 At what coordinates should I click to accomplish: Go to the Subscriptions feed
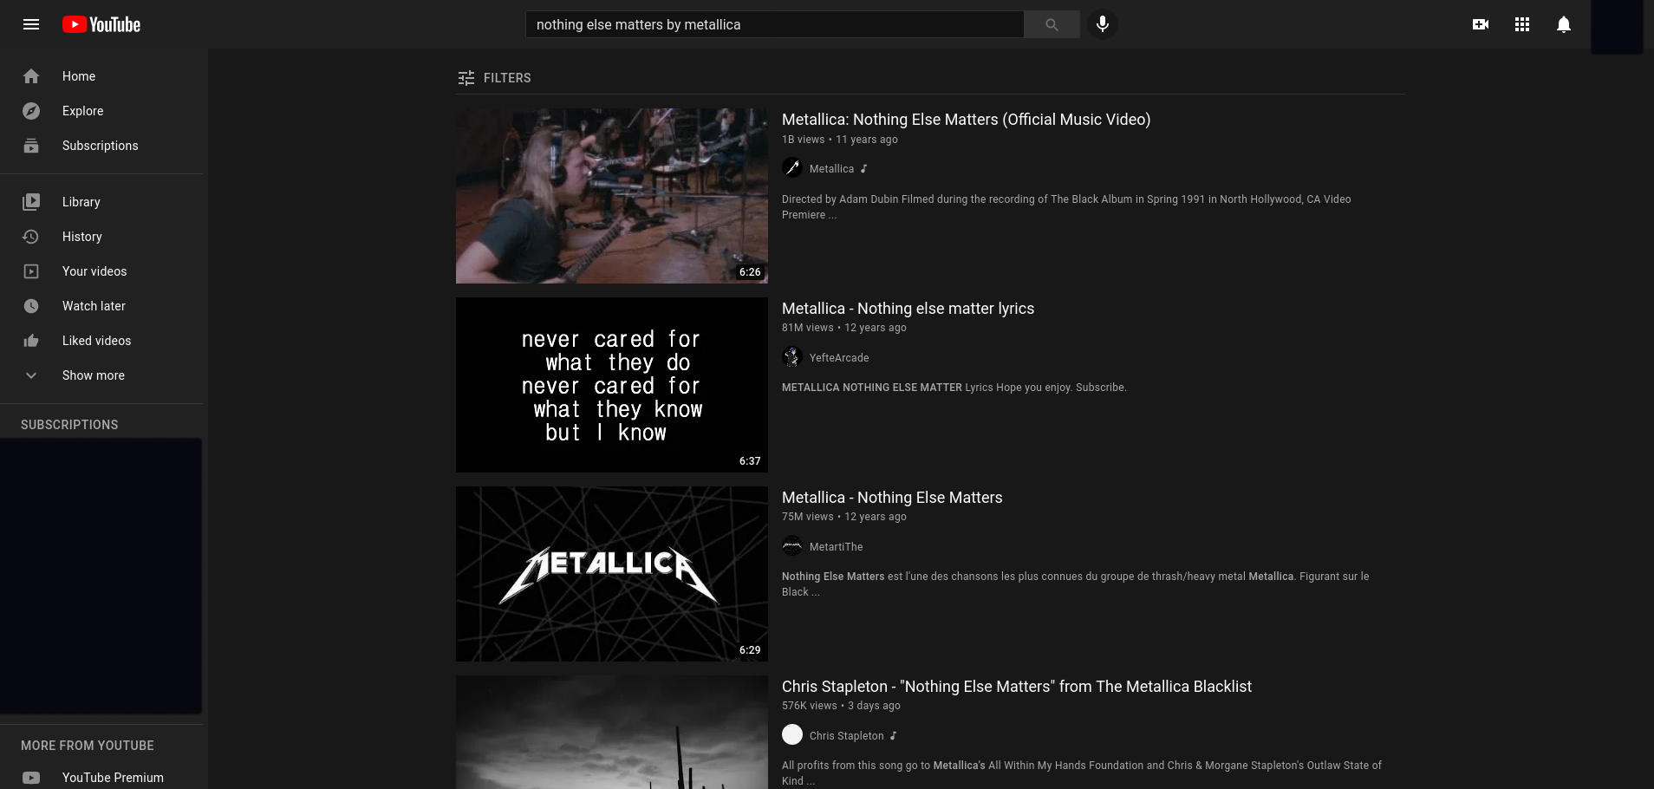tap(100, 146)
